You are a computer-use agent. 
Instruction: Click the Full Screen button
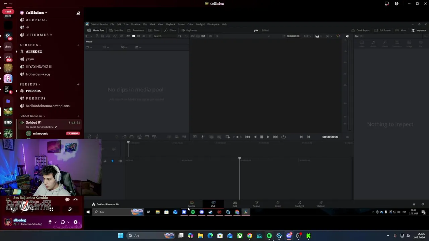[x=382, y=30]
